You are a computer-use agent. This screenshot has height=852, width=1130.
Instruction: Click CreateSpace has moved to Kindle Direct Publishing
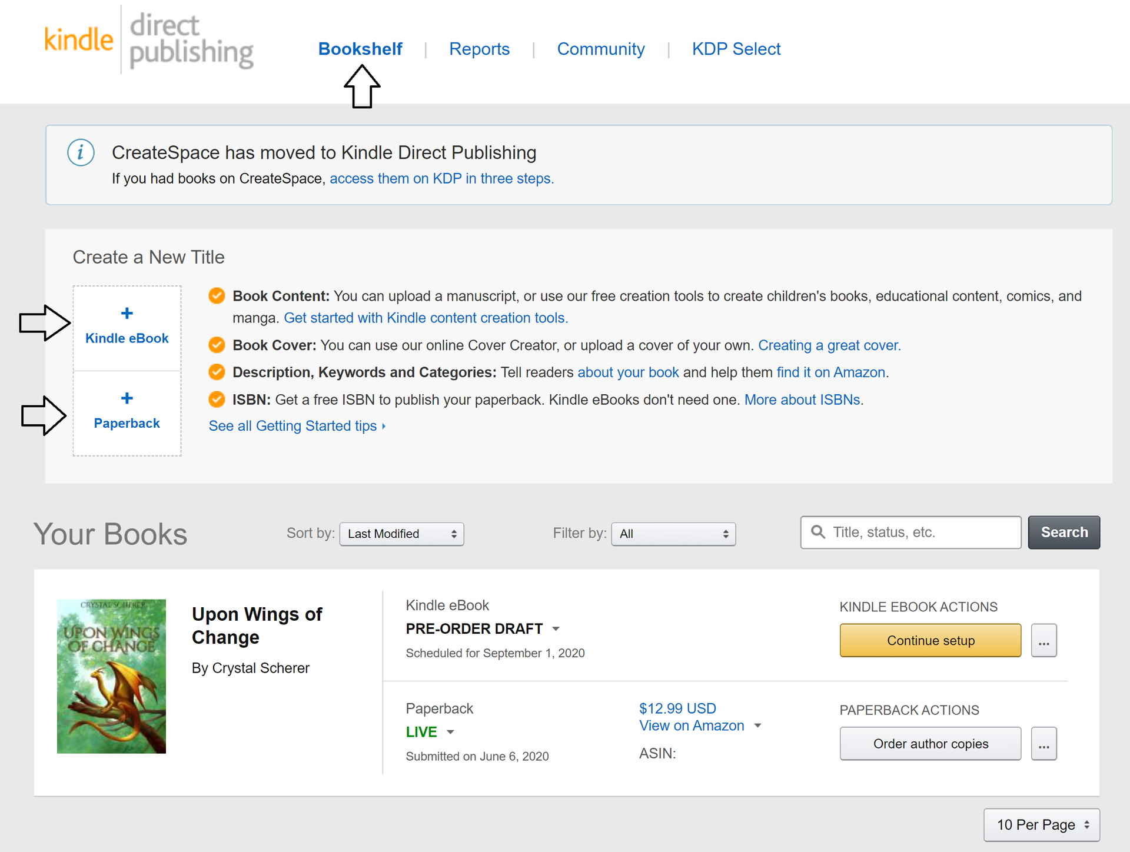pos(324,152)
